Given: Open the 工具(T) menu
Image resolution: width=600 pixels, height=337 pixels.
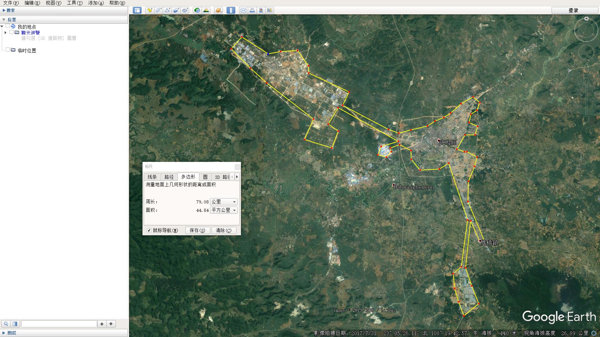Looking at the screenshot, I should tap(75, 3).
